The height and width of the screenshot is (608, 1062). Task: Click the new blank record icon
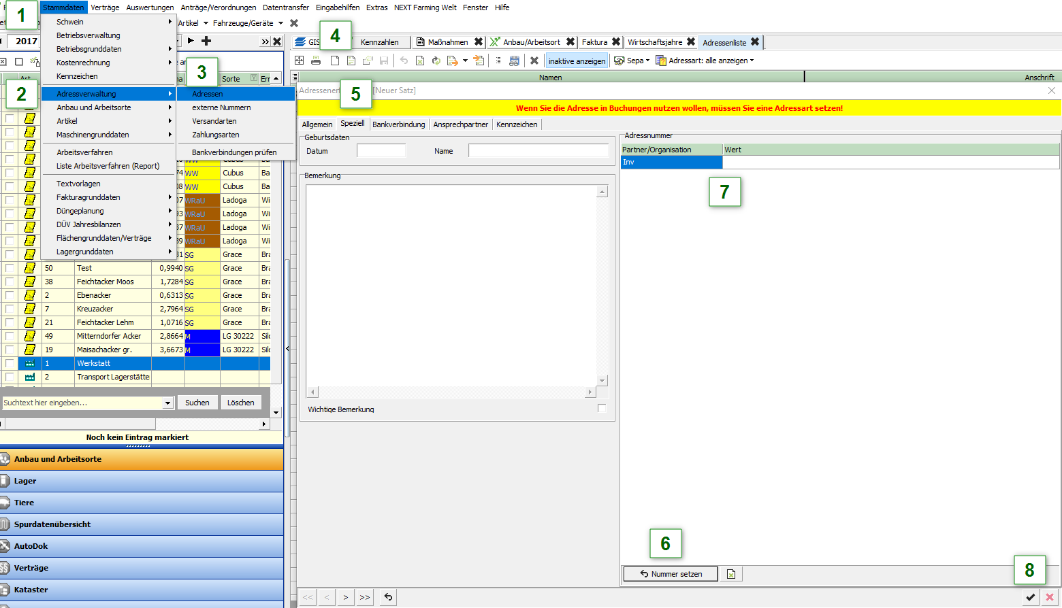pyautogui.click(x=335, y=61)
